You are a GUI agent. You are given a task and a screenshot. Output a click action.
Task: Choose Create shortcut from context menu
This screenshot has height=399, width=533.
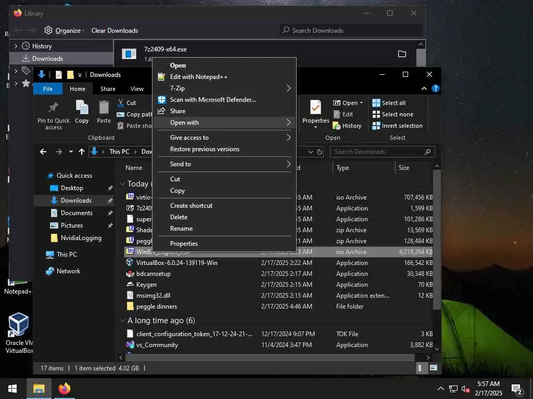point(191,206)
